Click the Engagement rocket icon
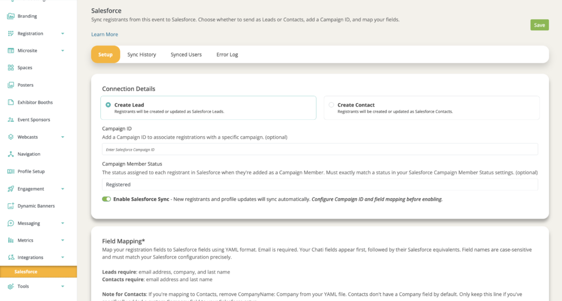Viewport: 562px width, 301px height. [x=11, y=189]
